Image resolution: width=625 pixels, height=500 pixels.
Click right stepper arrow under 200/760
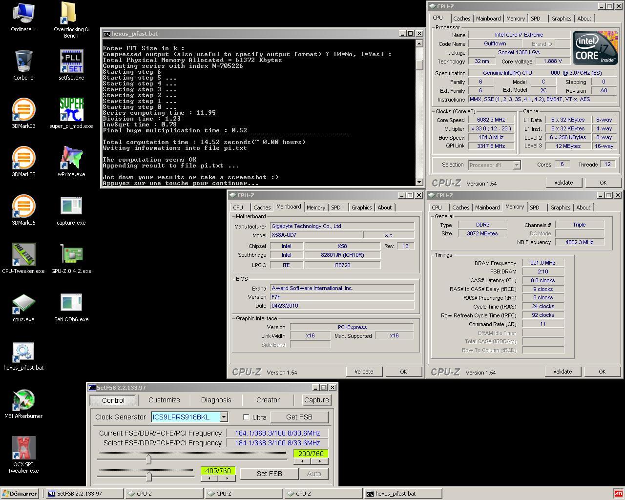click(319, 461)
